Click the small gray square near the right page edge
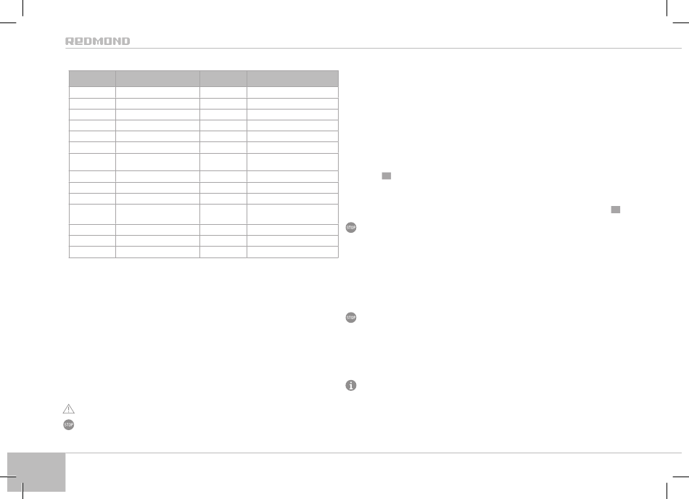The image size is (689, 499). coord(616,210)
